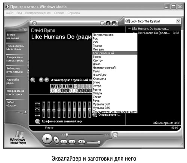Viewport: 187px width, 163px height.
Task: Open the Справка menu
Action: coord(74,13)
